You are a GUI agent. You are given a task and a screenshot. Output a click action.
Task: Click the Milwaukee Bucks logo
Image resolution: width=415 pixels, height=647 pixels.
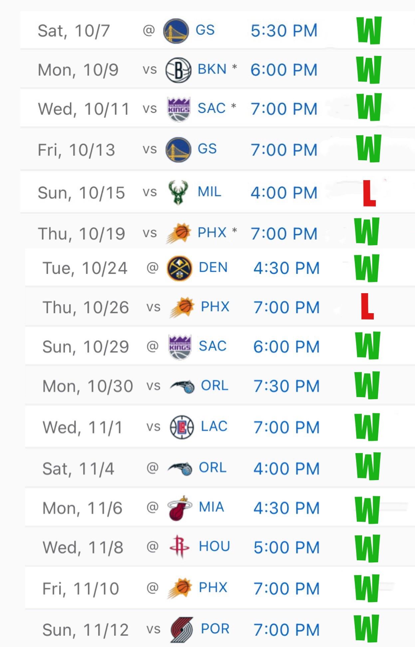pos(178,192)
